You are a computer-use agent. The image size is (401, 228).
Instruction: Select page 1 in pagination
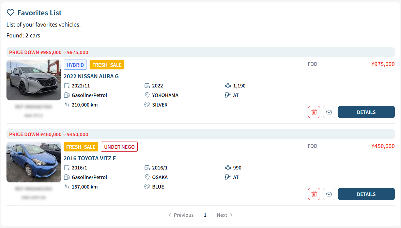pos(205,215)
